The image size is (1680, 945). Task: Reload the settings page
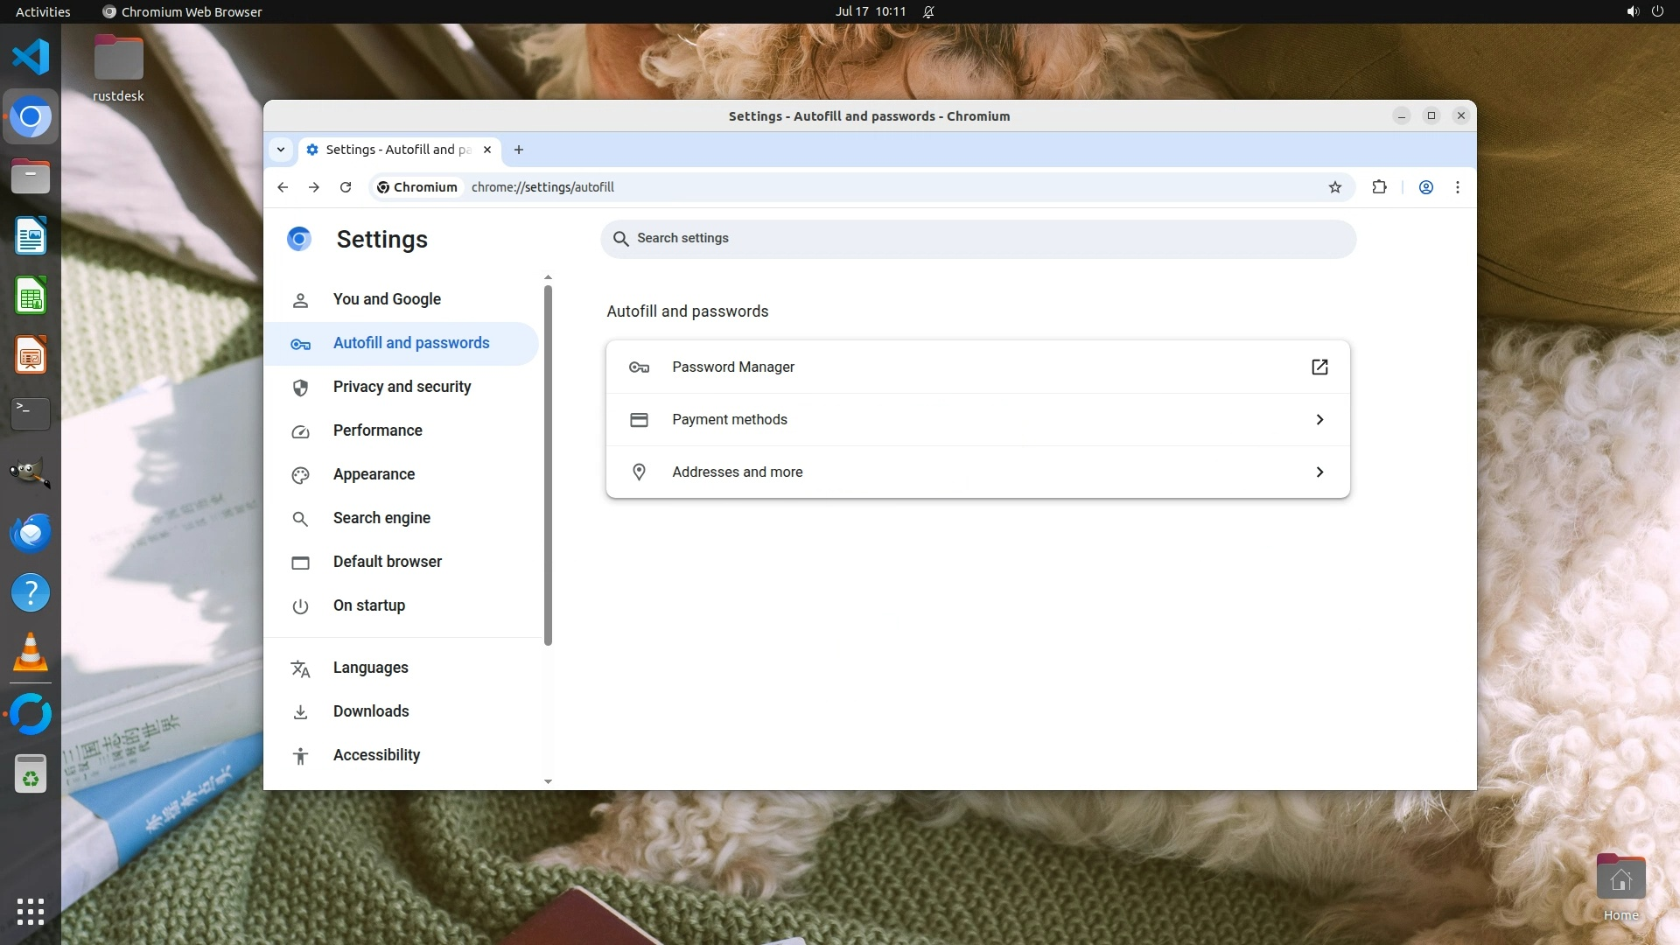coord(346,187)
